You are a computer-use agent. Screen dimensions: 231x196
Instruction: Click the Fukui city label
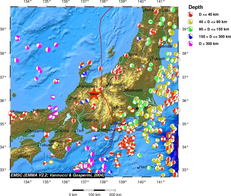coord(75,98)
